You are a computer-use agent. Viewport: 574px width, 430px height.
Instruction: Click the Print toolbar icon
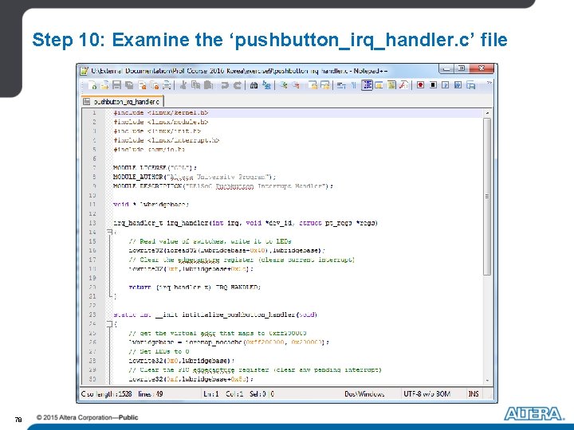pos(167,85)
